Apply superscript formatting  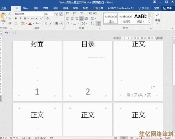pos(41,19)
